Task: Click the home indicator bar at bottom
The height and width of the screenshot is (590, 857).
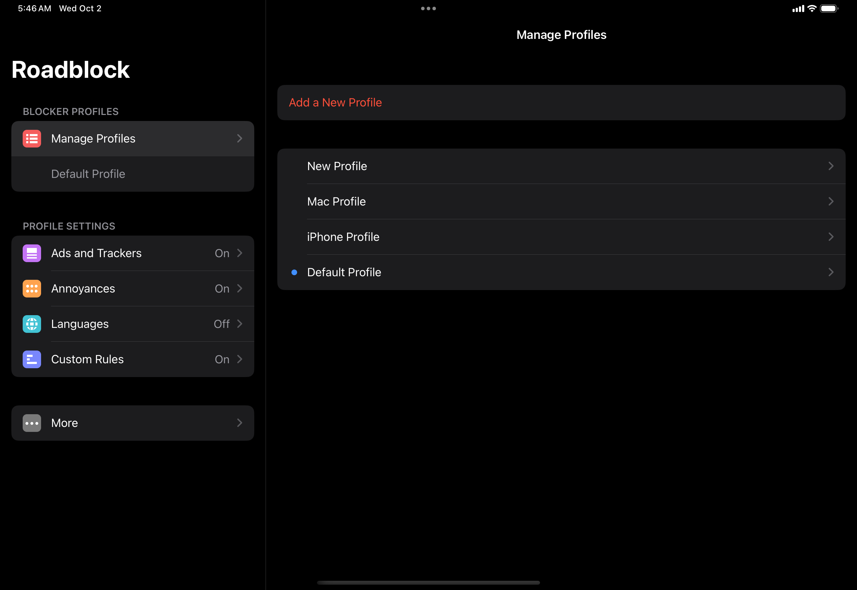Action: click(x=428, y=583)
